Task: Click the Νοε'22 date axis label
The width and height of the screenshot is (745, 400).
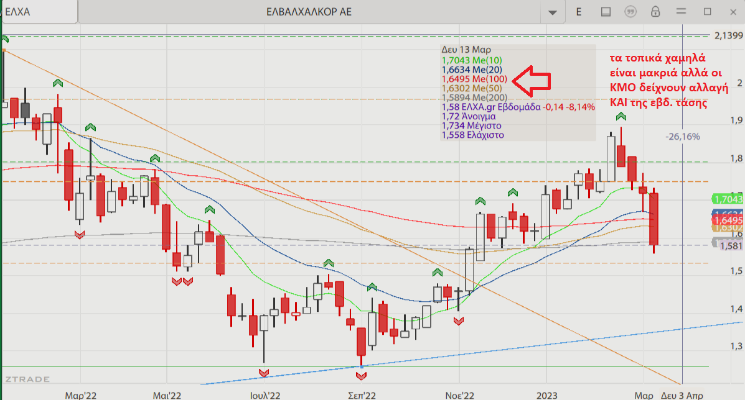Action: pyautogui.click(x=459, y=395)
